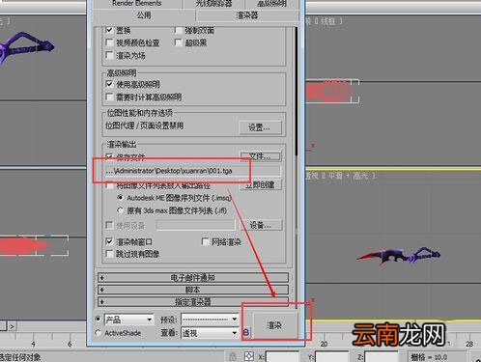Enable the 强制双面 checkbox
Image resolution: width=481 pixels, height=362 pixels.
(x=179, y=30)
